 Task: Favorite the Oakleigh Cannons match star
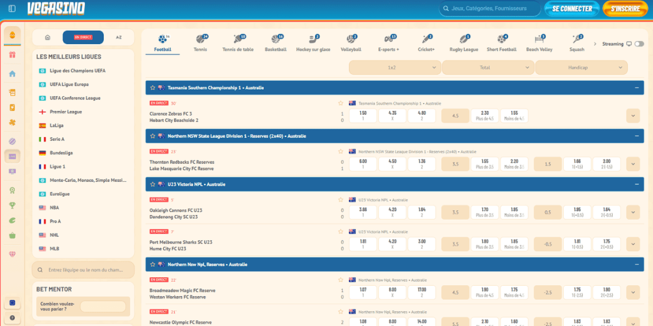tap(341, 200)
